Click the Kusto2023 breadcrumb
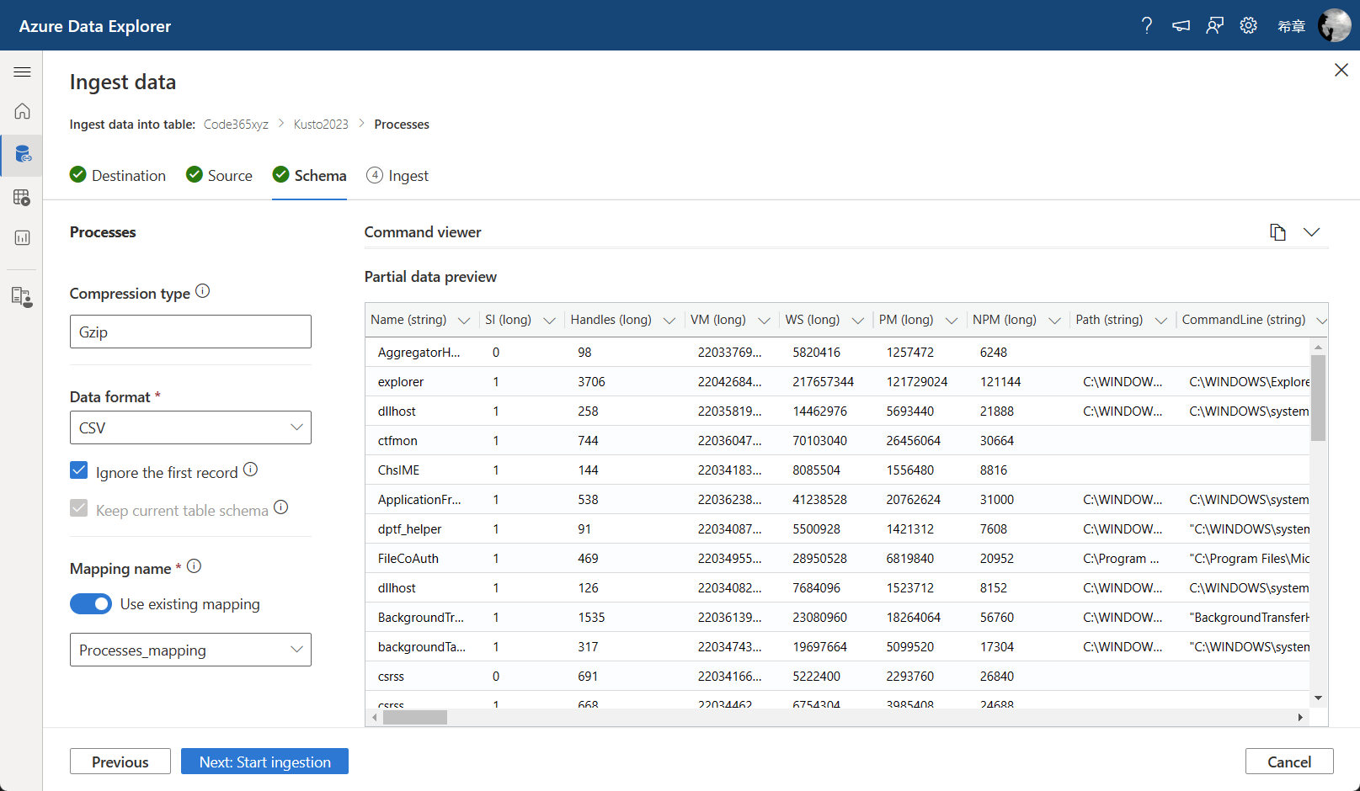This screenshot has width=1360, height=791. (x=321, y=125)
